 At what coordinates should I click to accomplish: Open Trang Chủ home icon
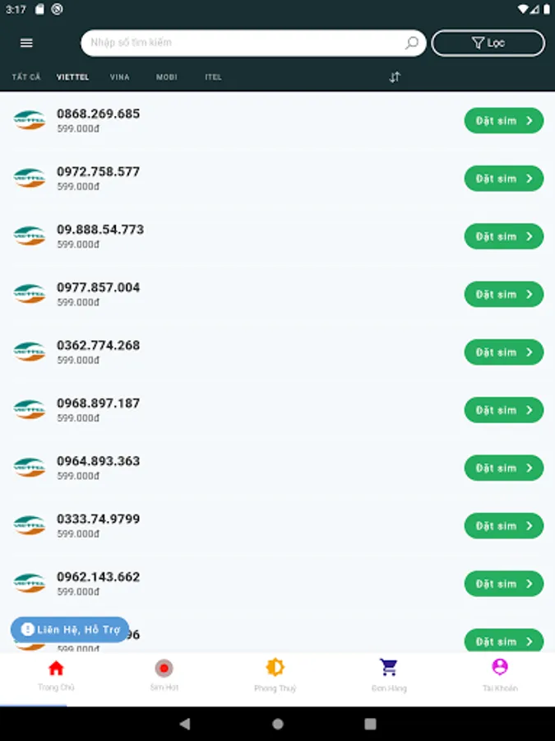tap(55, 669)
